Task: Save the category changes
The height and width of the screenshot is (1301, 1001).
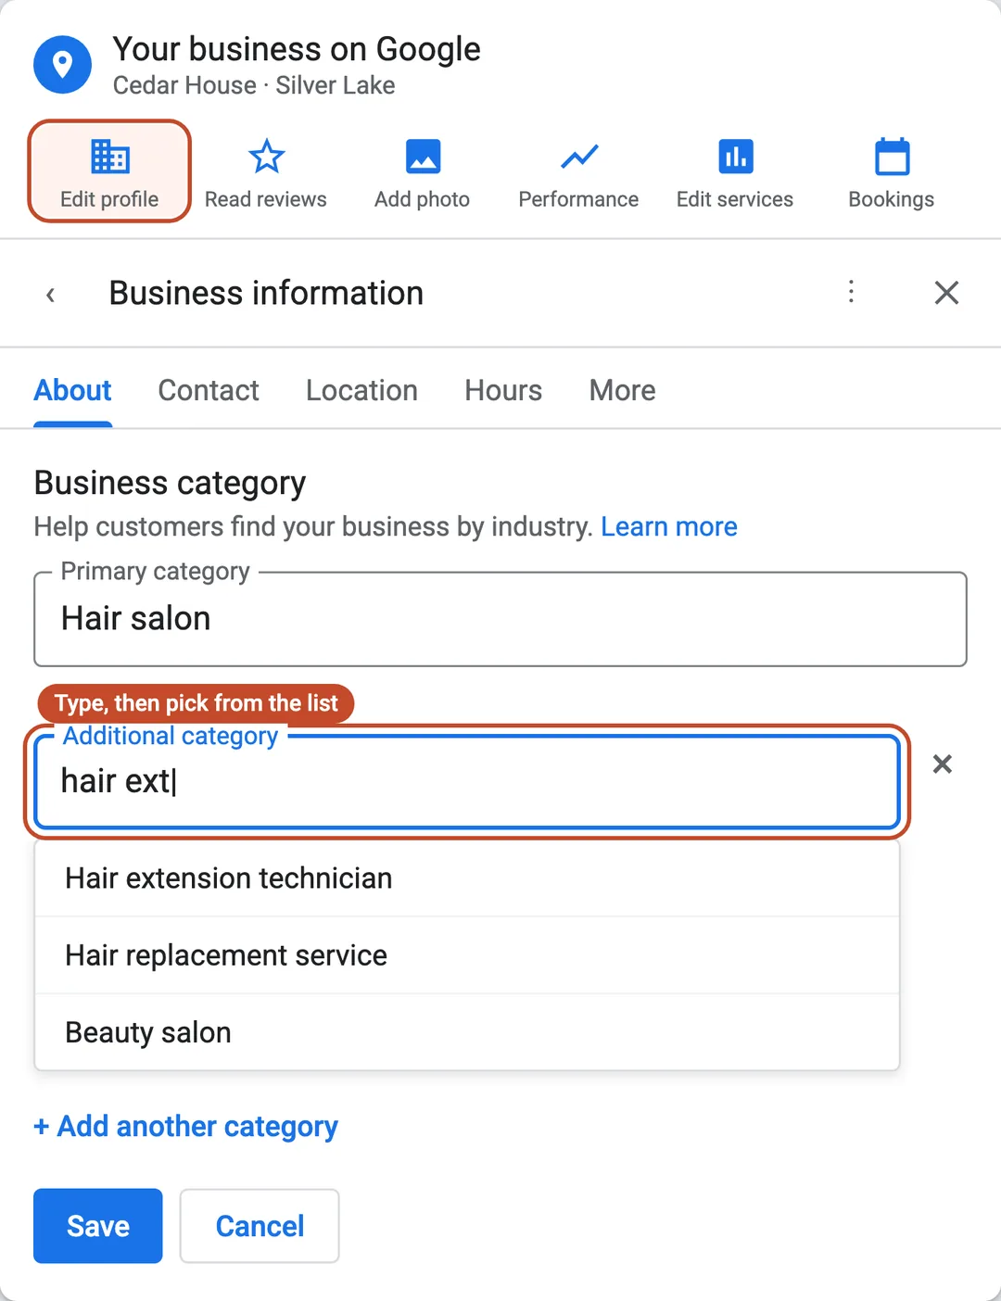Action: click(x=98, y=1226)
